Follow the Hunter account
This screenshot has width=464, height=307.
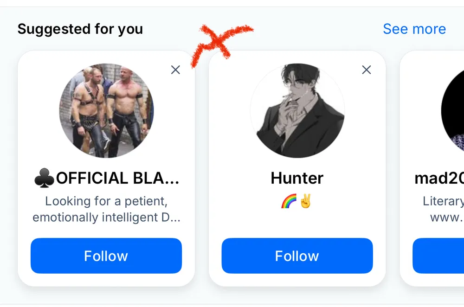[x=297, y=256]
